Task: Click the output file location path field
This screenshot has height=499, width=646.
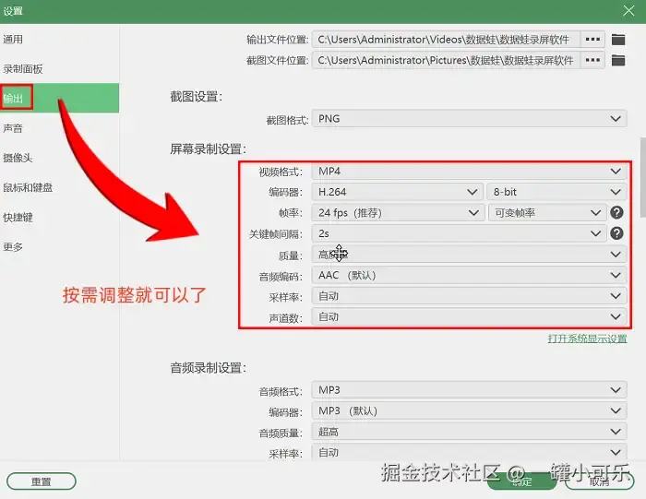Action: point(446,40)
